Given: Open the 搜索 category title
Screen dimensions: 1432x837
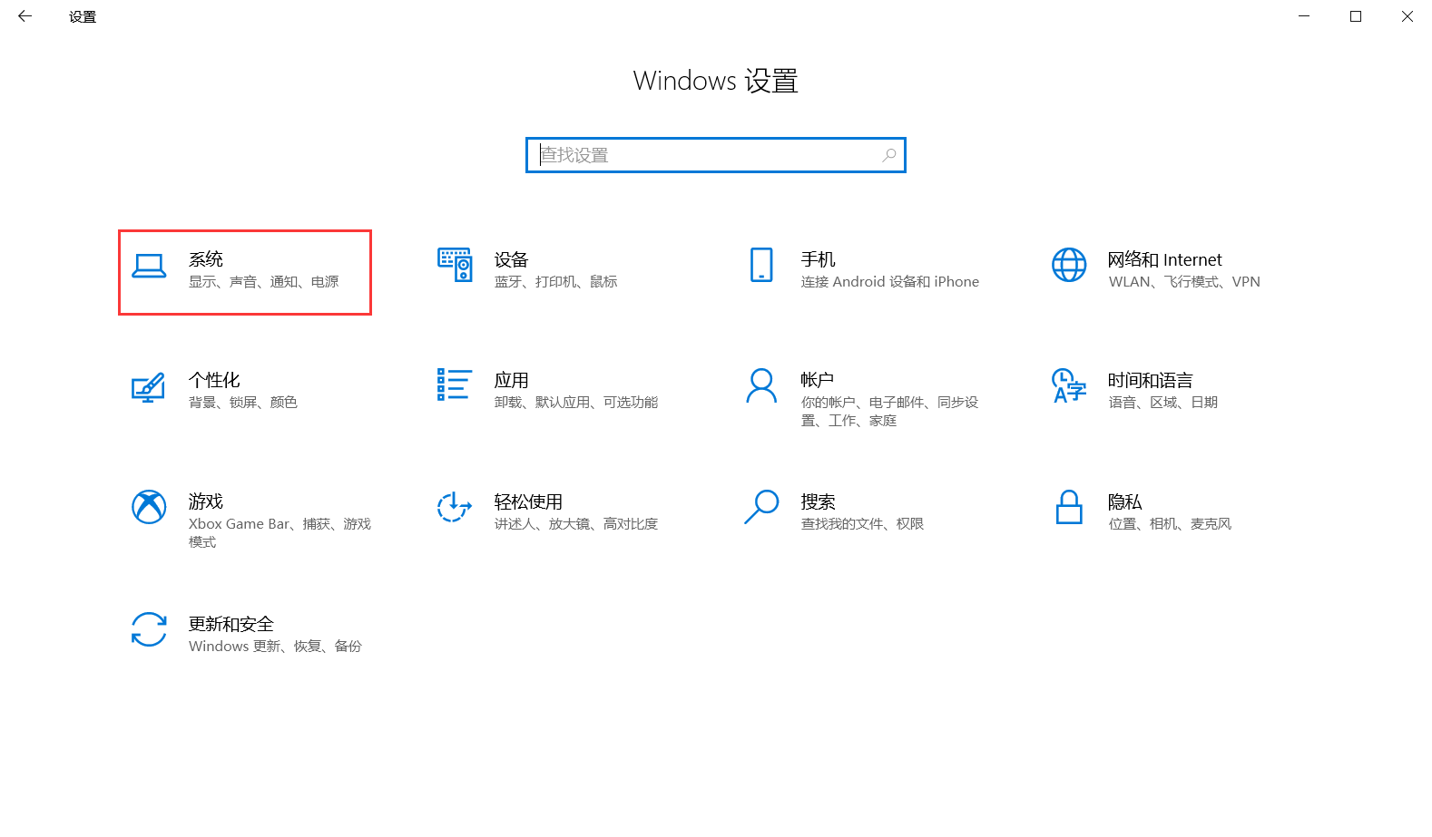Looking at the screenshot, I should 819,501.
